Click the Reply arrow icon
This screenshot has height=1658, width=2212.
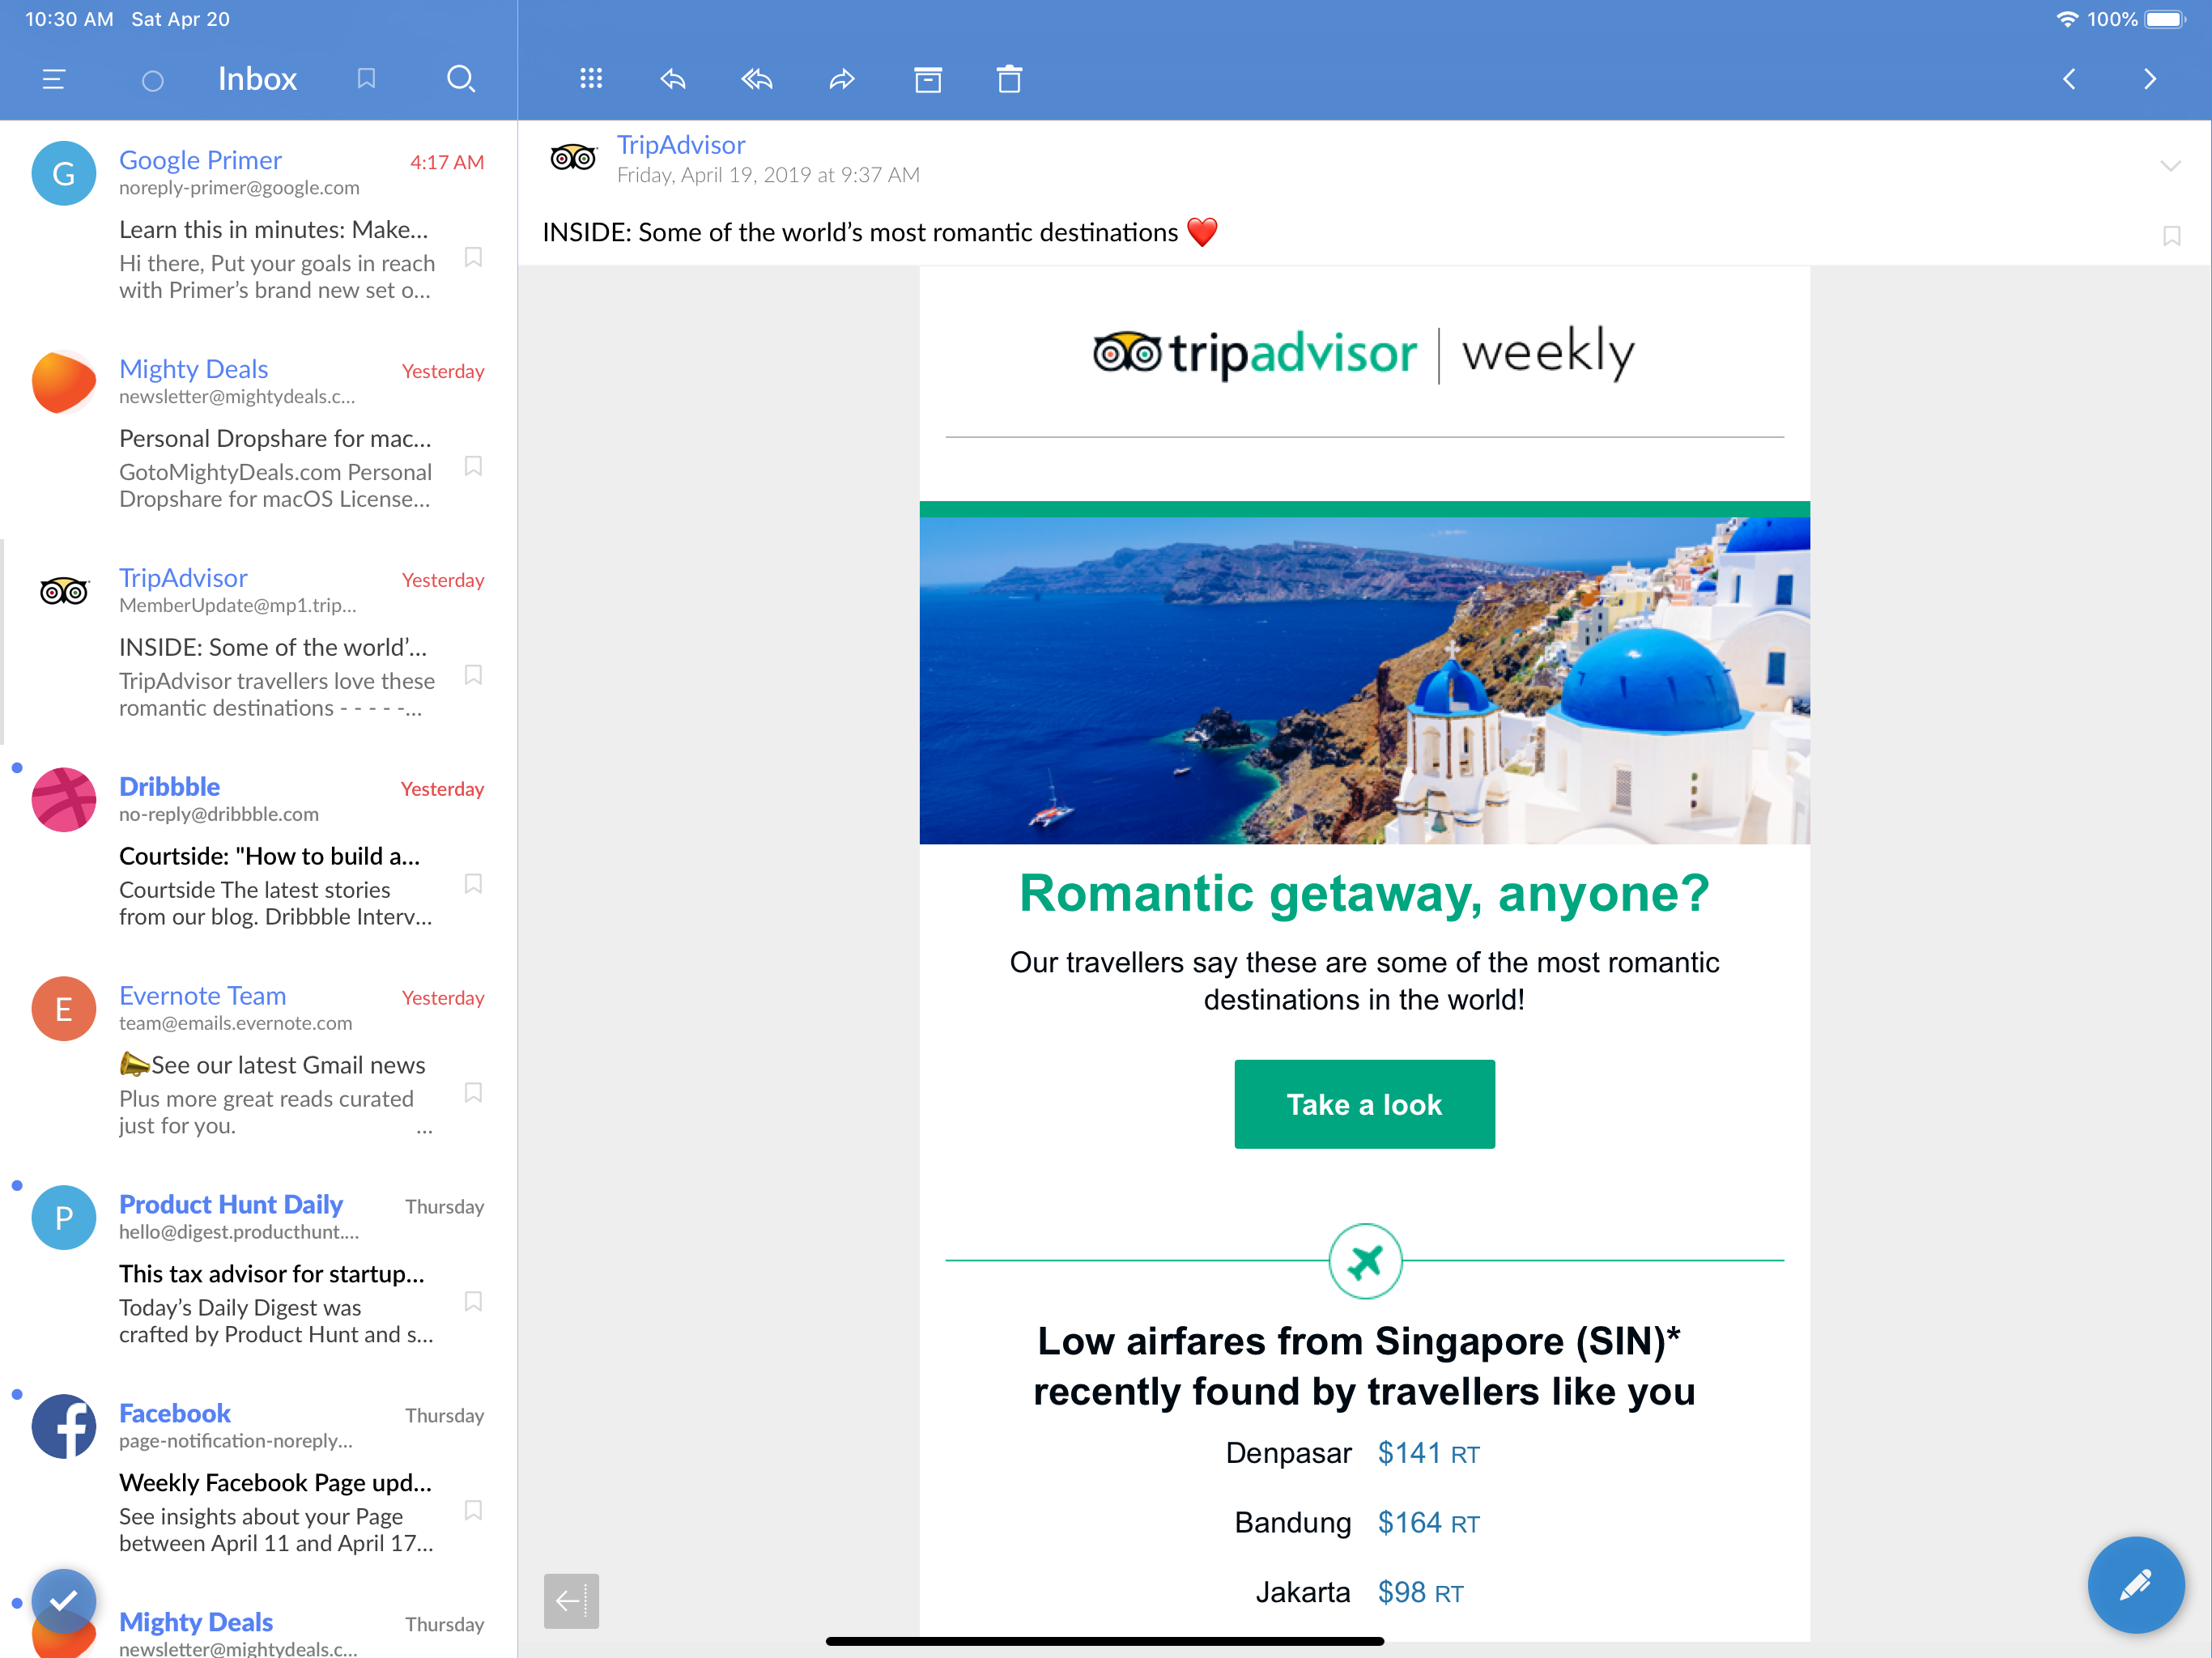click(673, 79)
